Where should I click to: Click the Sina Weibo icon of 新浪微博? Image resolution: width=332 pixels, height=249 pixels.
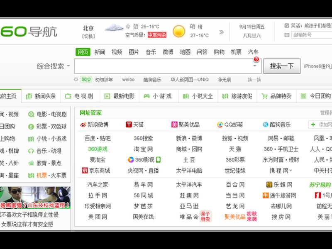coord(83,125)
